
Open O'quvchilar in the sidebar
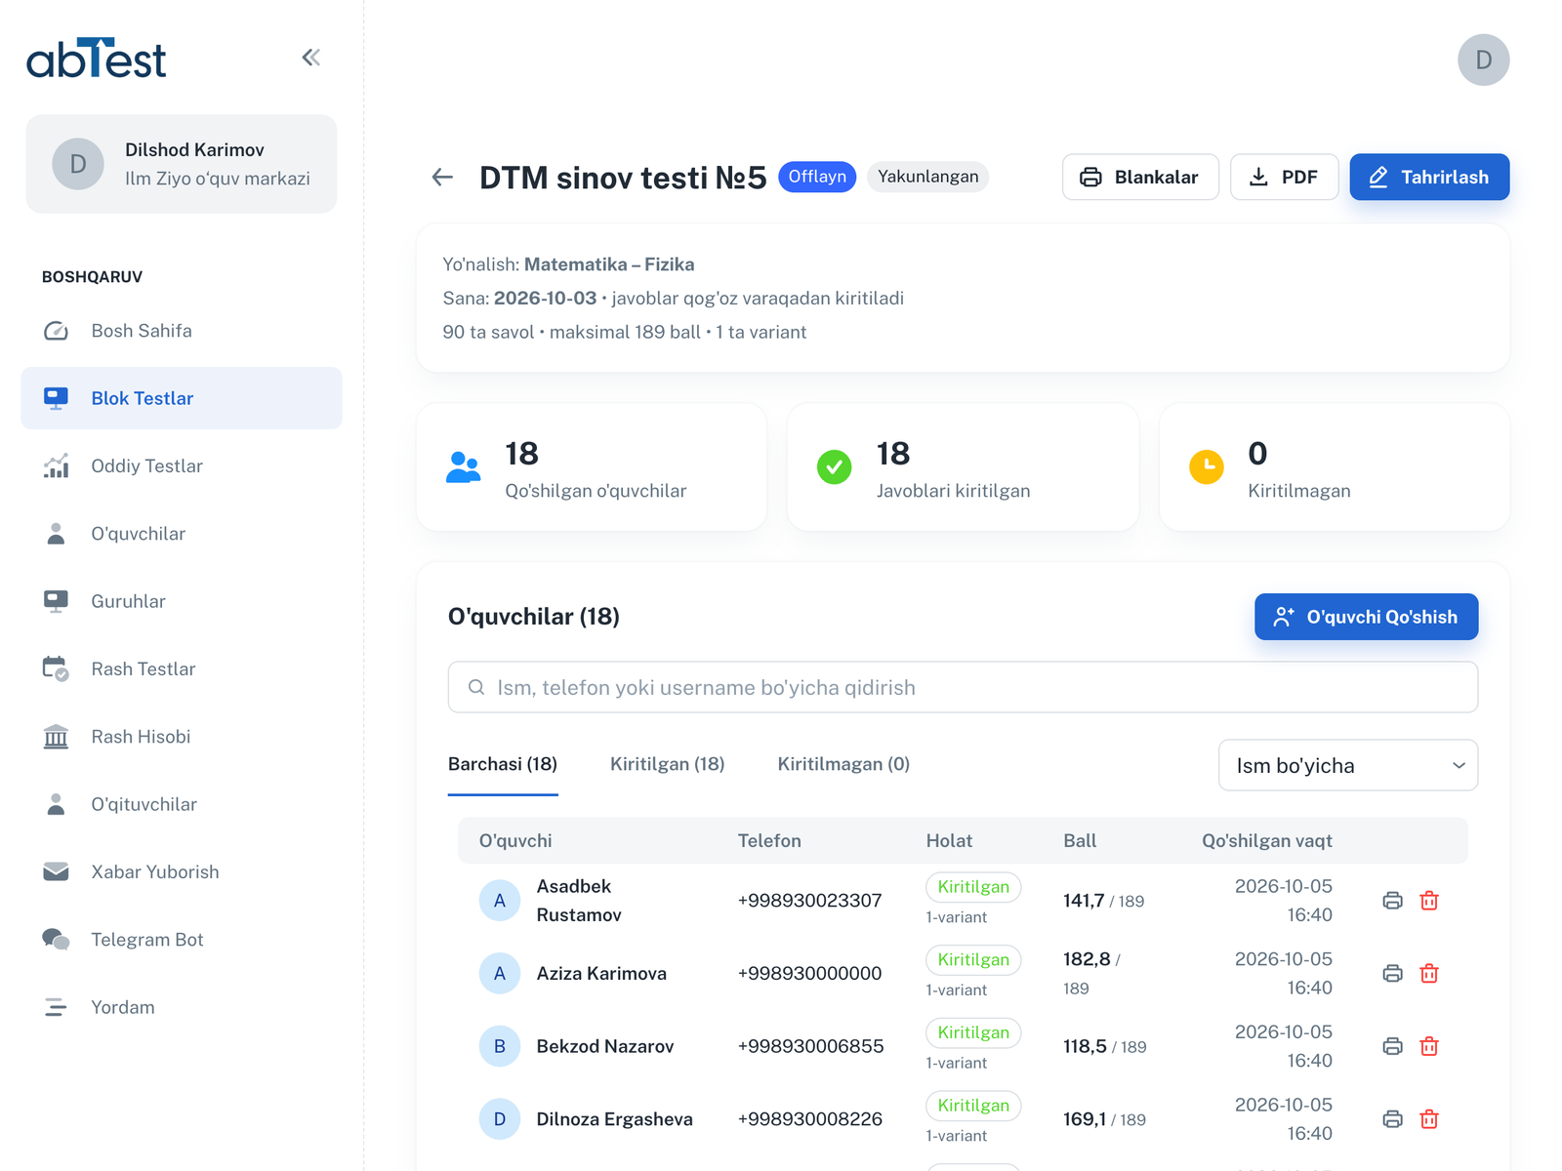tap(182, 534)
